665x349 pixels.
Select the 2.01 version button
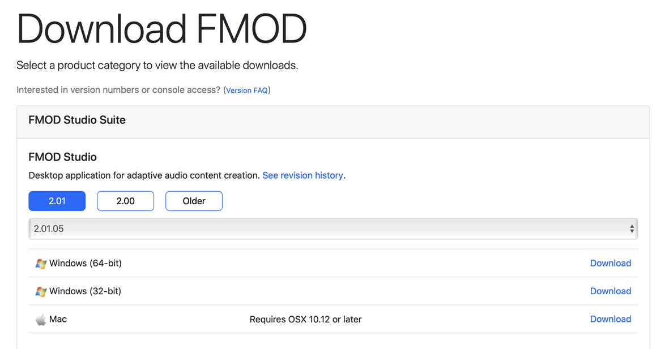tap(57, 201)
